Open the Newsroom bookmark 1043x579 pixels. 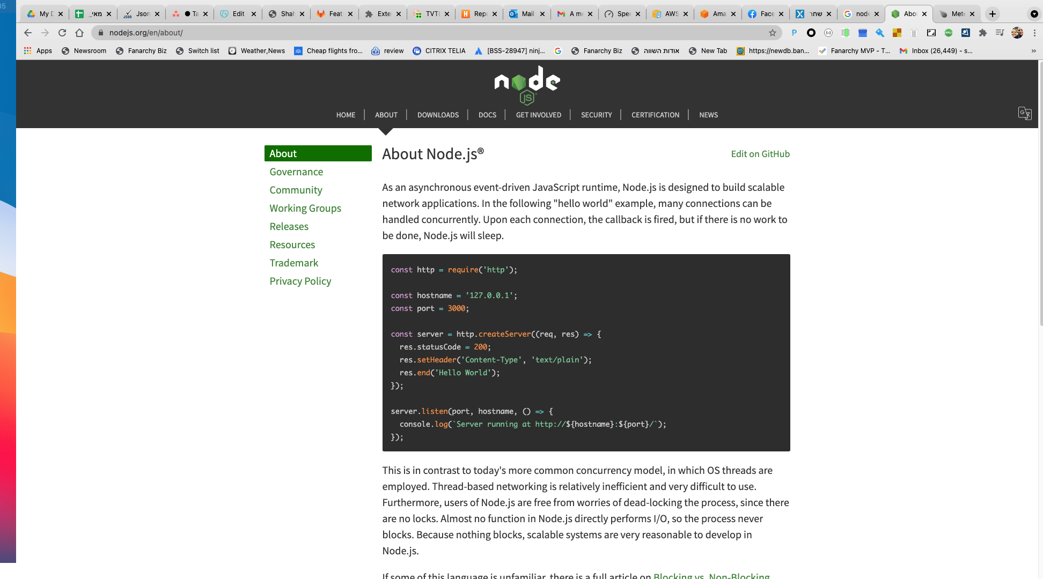[x=84, y=51]
